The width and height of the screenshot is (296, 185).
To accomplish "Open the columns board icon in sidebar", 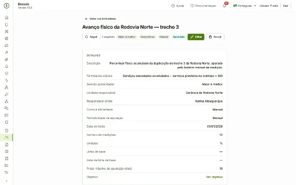I will tap(6, 152).
